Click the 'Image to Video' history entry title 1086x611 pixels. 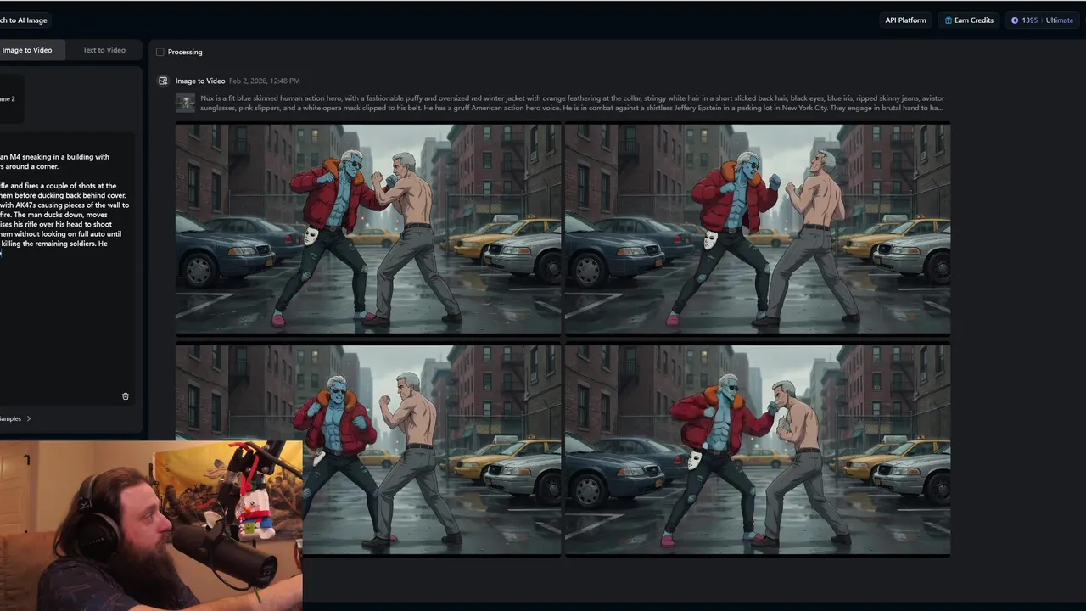pyautogui.click(x=200, y=81)
